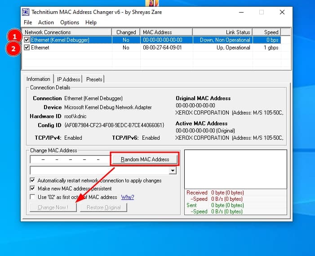Image resolution: width=315 pixels, height=256 pixels.
Task: Open the Help menu
Action: coord(91,22)
